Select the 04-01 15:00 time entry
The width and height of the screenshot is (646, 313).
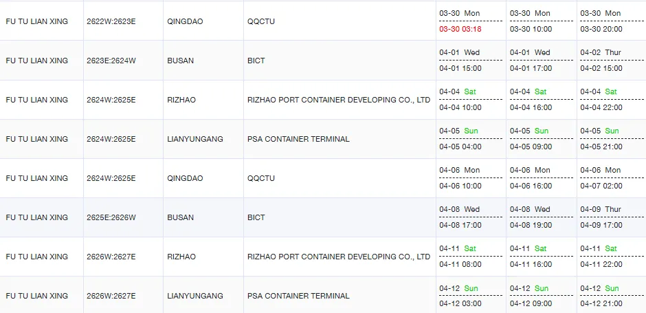coord(460,68)
